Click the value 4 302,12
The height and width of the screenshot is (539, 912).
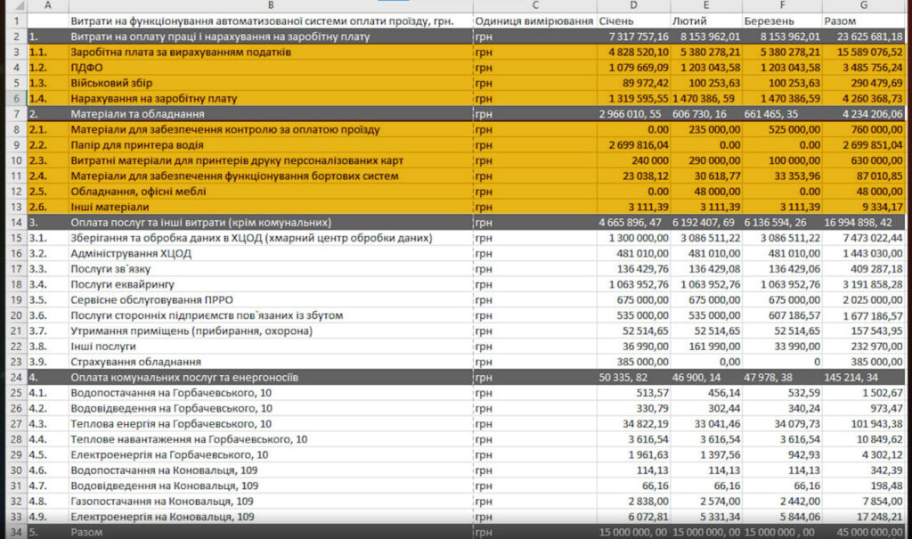tap(883, 454)
